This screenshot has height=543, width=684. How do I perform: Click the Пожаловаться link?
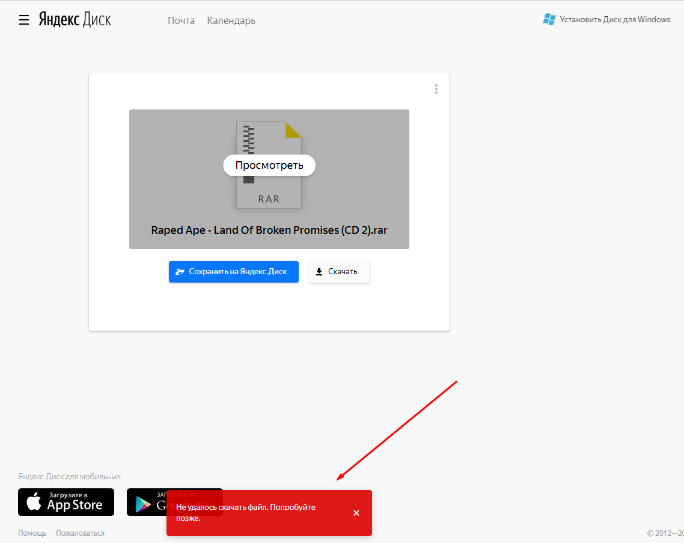pos(81,533)
